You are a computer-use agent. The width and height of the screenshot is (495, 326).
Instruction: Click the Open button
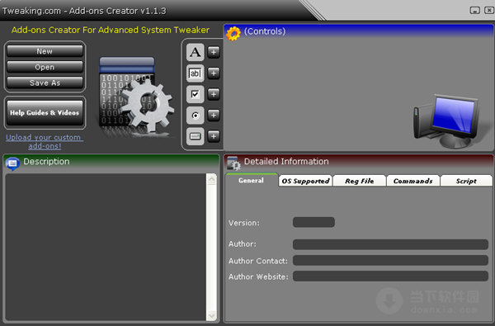click(x=45, y=67)
